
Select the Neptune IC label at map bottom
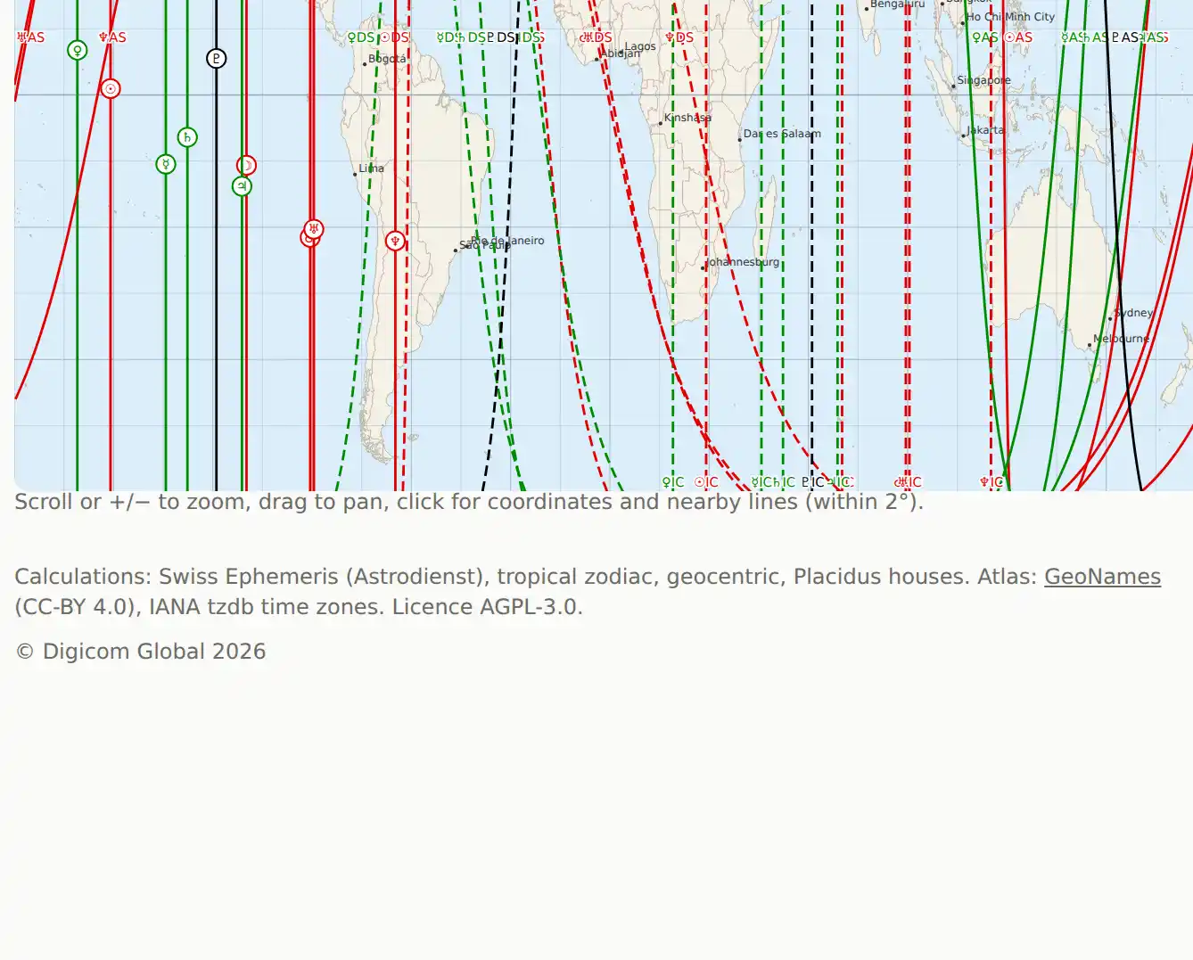click(991, 482)
